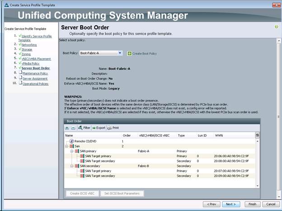Select SAN primary row on Fabric-A
This screenshot has width=282, height=211.
160,151
